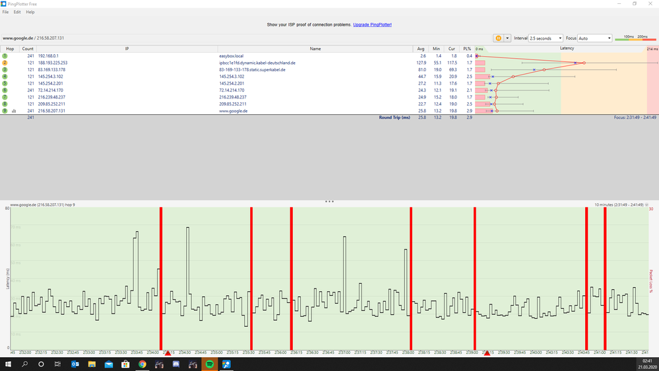This screenshot has height=371, width=659.
Task: Click the three-dot splitter handle above the graph
Action: (330, 201)
